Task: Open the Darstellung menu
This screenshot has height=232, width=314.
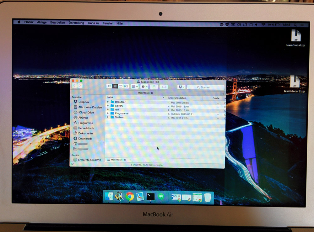Action: pos(77,23)
